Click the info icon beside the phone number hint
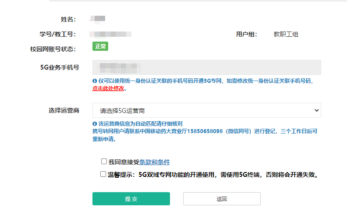The height and width of the screenshot is (218, 347). coord(95,81)
